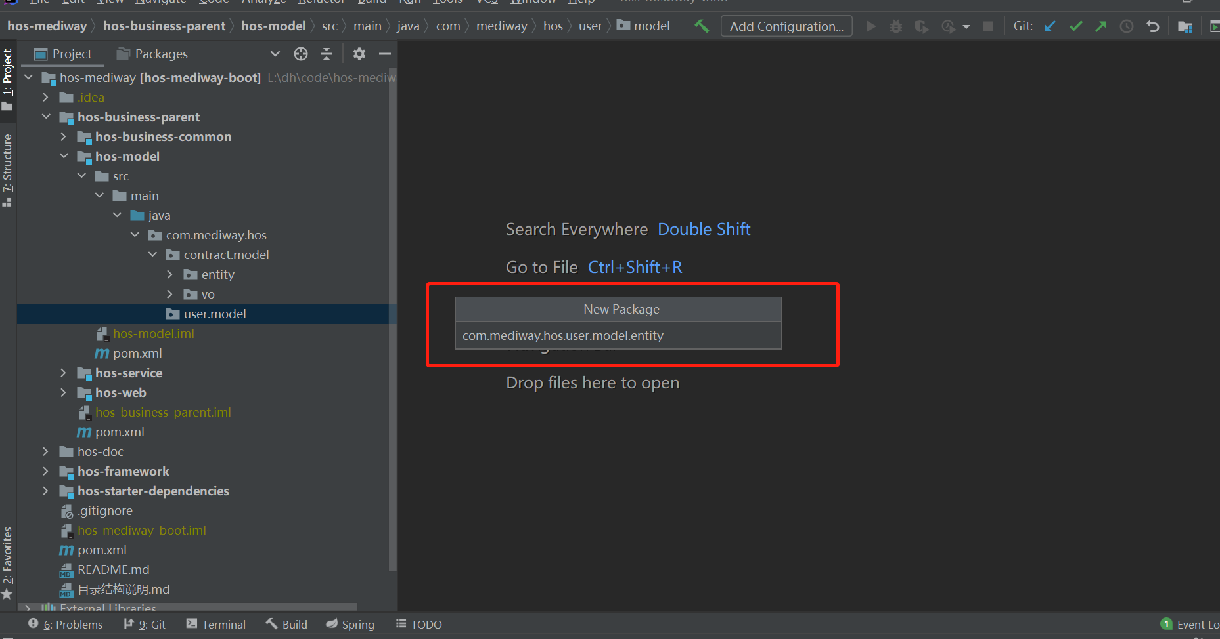Click the Run with Coverage icon

(x=922, y=26)
